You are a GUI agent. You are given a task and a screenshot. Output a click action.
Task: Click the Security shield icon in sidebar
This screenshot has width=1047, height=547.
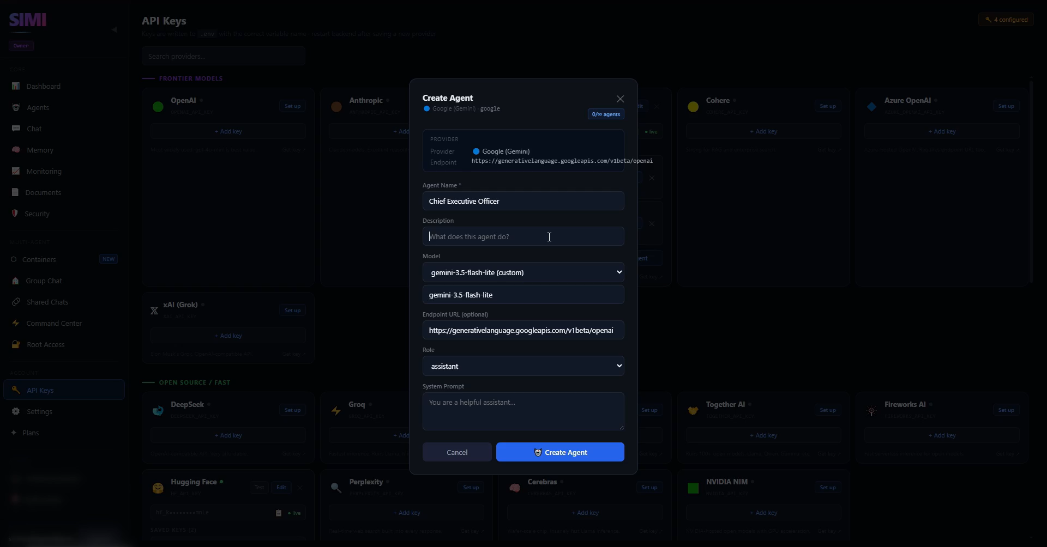tap(15, 214)
